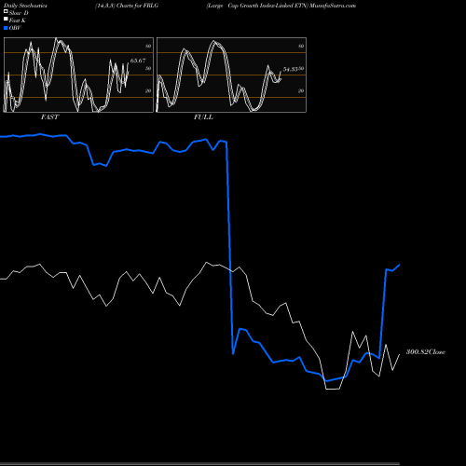Click the 65.67 value in FAST chart
Image resolution: width=466 pixels, height=466 pixels.
click(138, 61)
